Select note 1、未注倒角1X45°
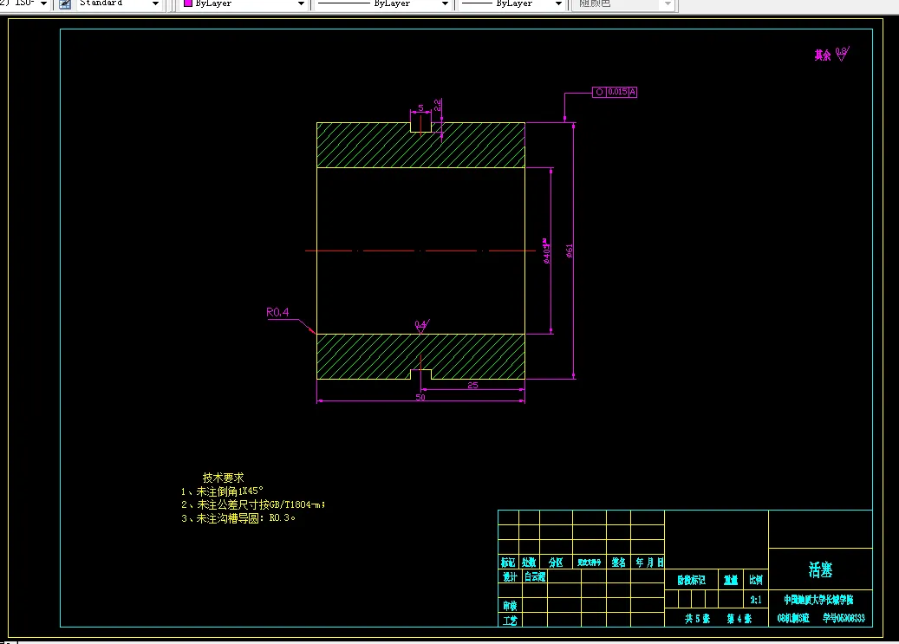Screen dimensions: 899x644 [222, 491]
